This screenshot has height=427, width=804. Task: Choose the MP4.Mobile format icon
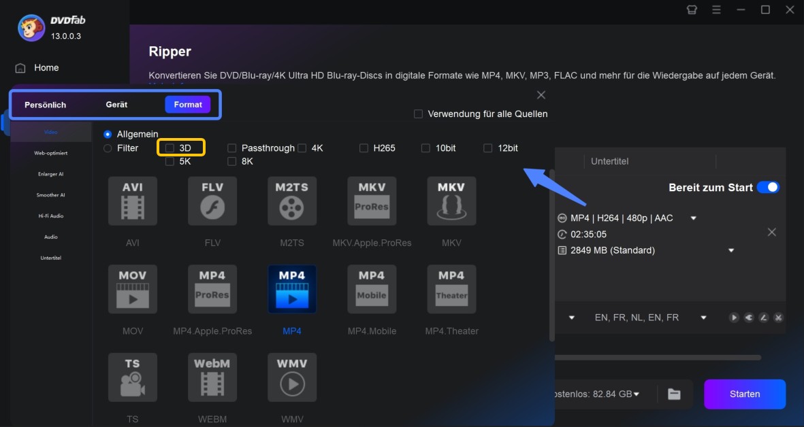point(372,289)
